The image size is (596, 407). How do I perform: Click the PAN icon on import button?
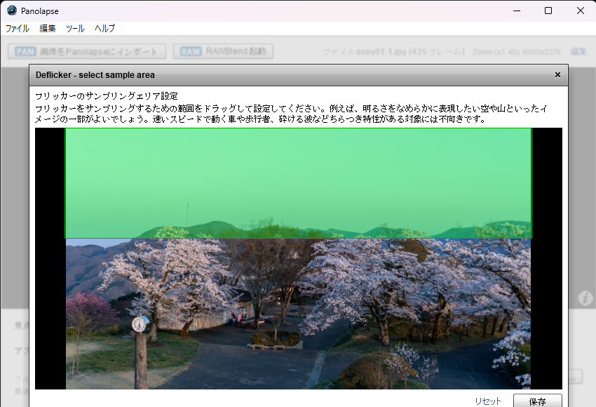click(25, 51)
